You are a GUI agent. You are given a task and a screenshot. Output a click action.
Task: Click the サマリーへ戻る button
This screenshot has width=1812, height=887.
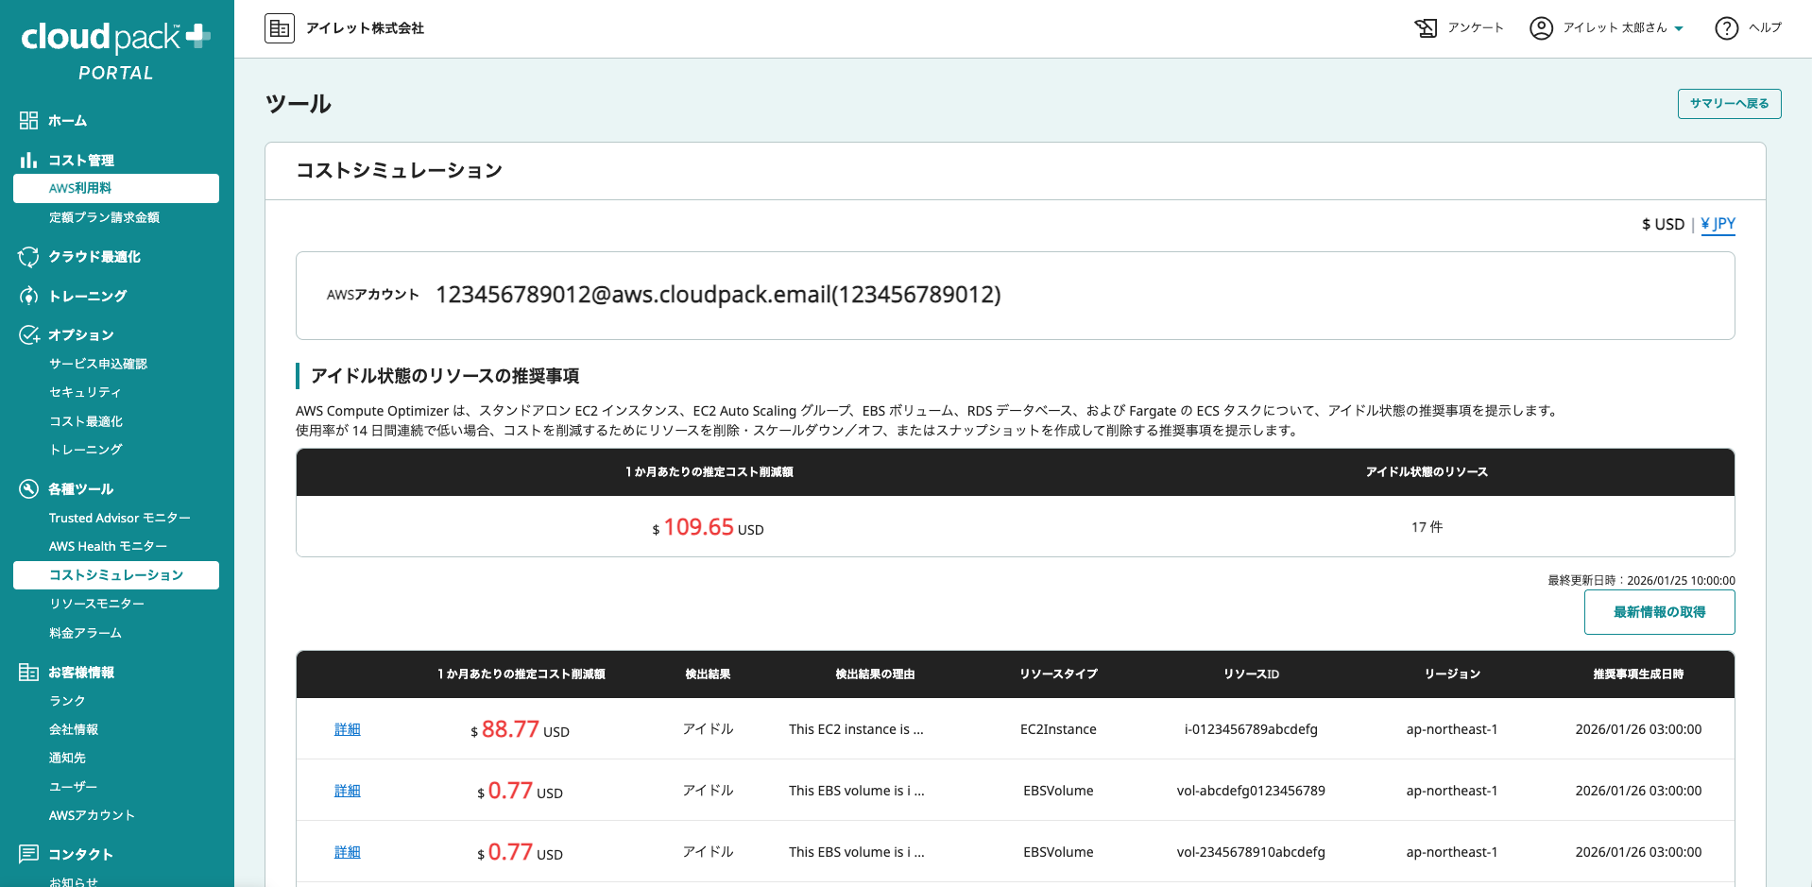coord(1729,104)
